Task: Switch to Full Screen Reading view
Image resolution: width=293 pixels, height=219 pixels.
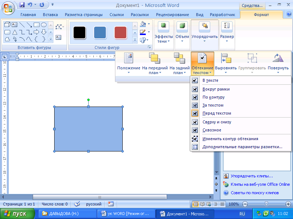Action: [202, 204]
